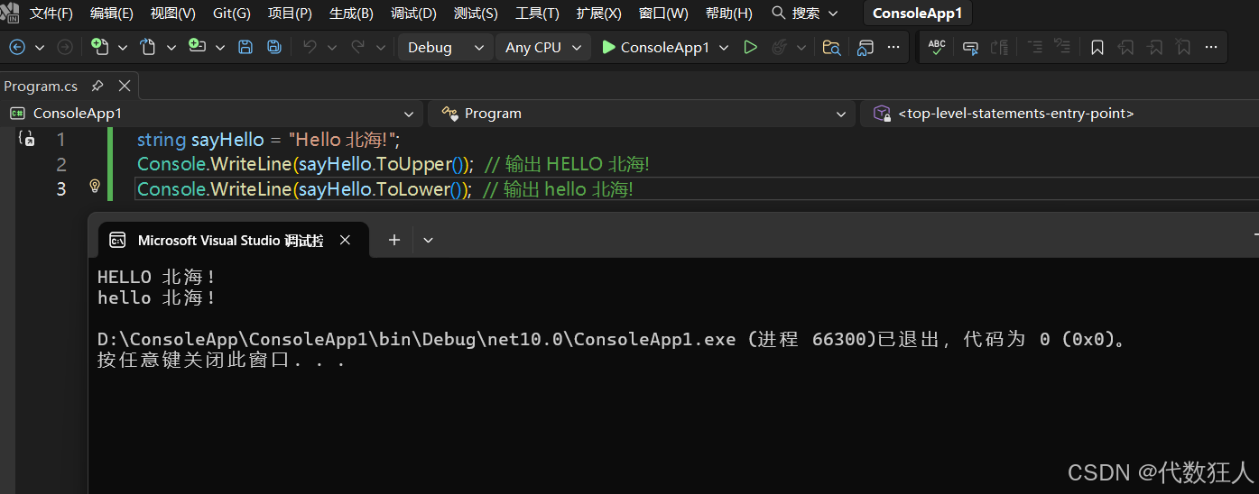Click the ABC spell checker icon

click(x=937, y=48)
